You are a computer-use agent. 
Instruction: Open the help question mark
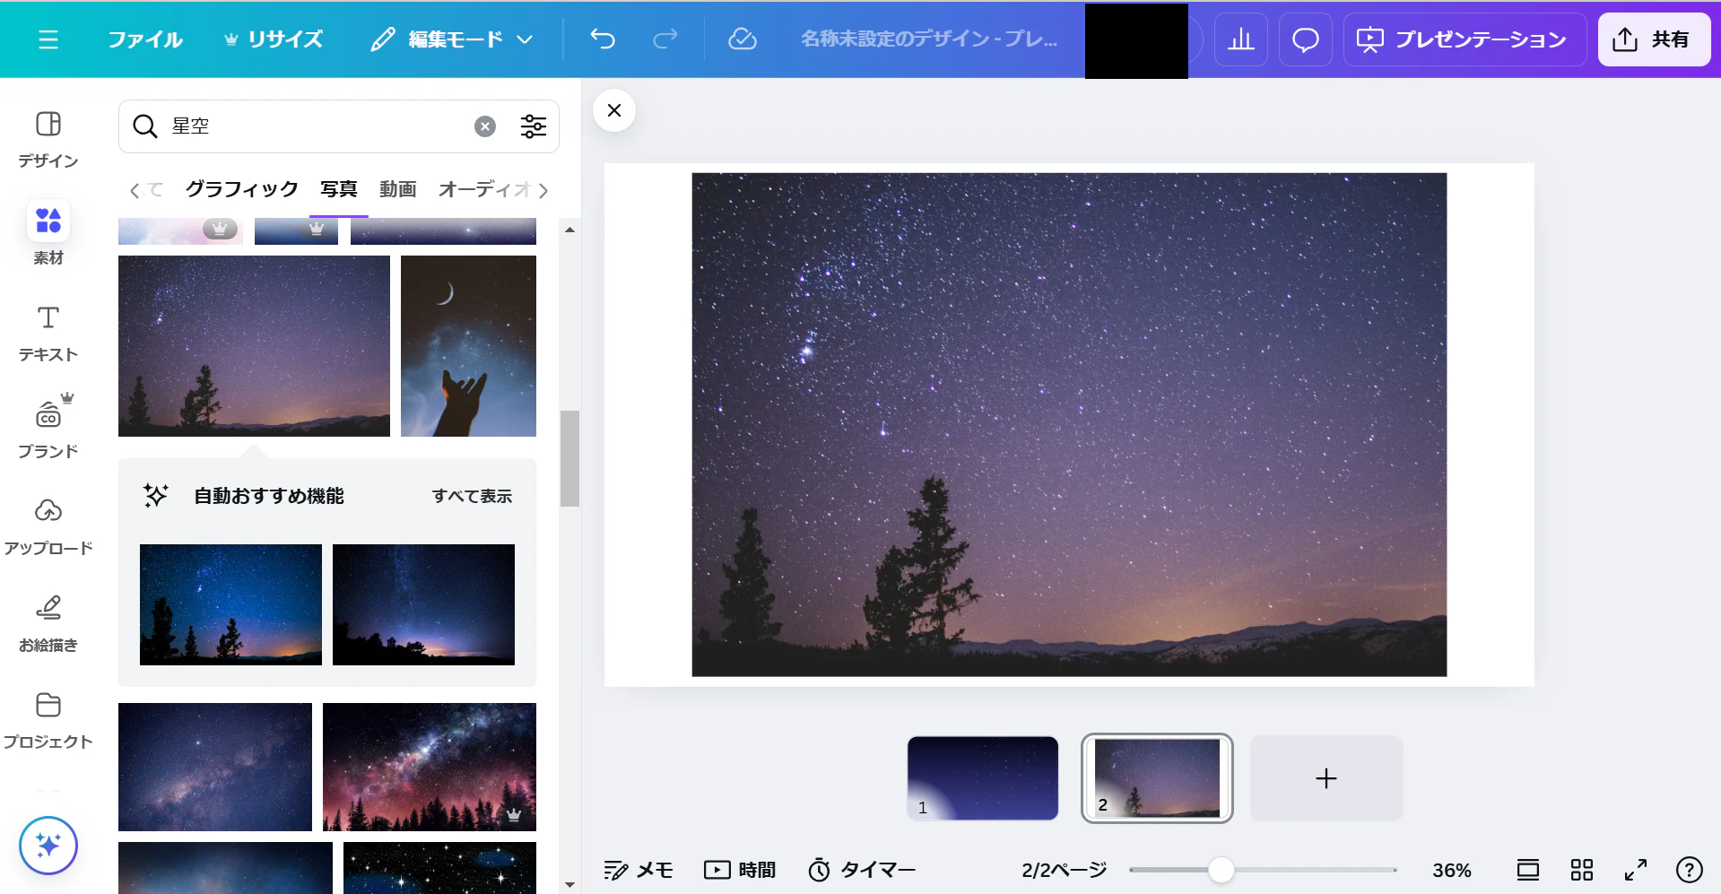click(x=1690, y=870)
